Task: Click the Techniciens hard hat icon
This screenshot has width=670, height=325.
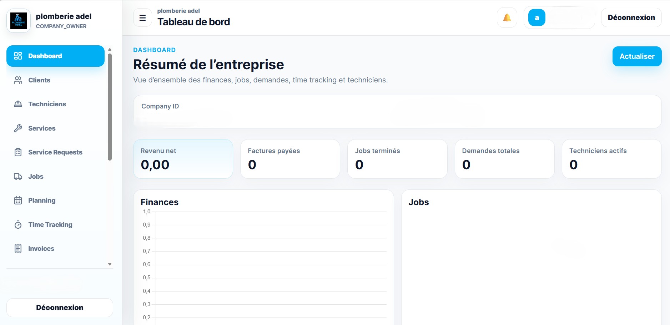Action: 18,104
